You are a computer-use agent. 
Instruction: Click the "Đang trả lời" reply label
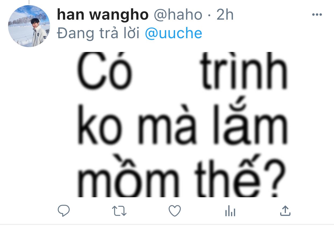click(98, 34)
